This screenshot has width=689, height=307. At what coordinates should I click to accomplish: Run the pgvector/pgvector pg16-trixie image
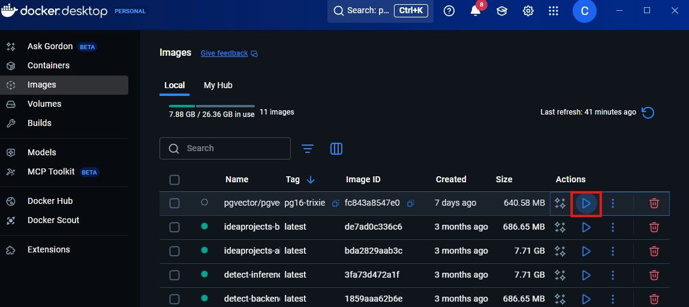586,203
